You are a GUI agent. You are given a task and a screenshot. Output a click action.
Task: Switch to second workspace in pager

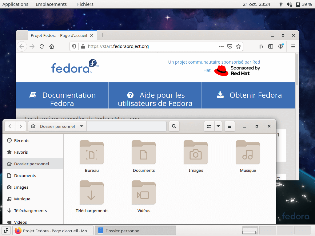(x=267, y=230)
